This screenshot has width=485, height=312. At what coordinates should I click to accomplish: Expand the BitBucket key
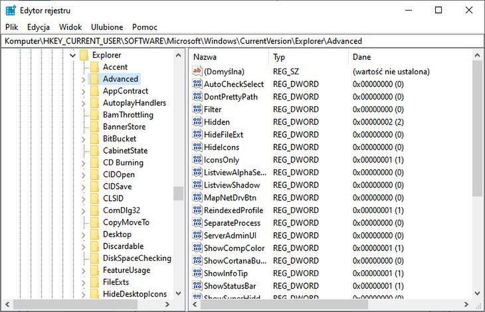click(x=84, y=139)
